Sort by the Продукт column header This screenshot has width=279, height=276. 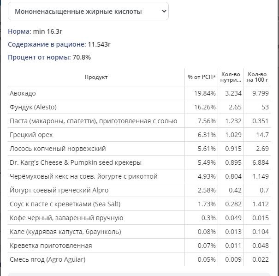[96, 77]
